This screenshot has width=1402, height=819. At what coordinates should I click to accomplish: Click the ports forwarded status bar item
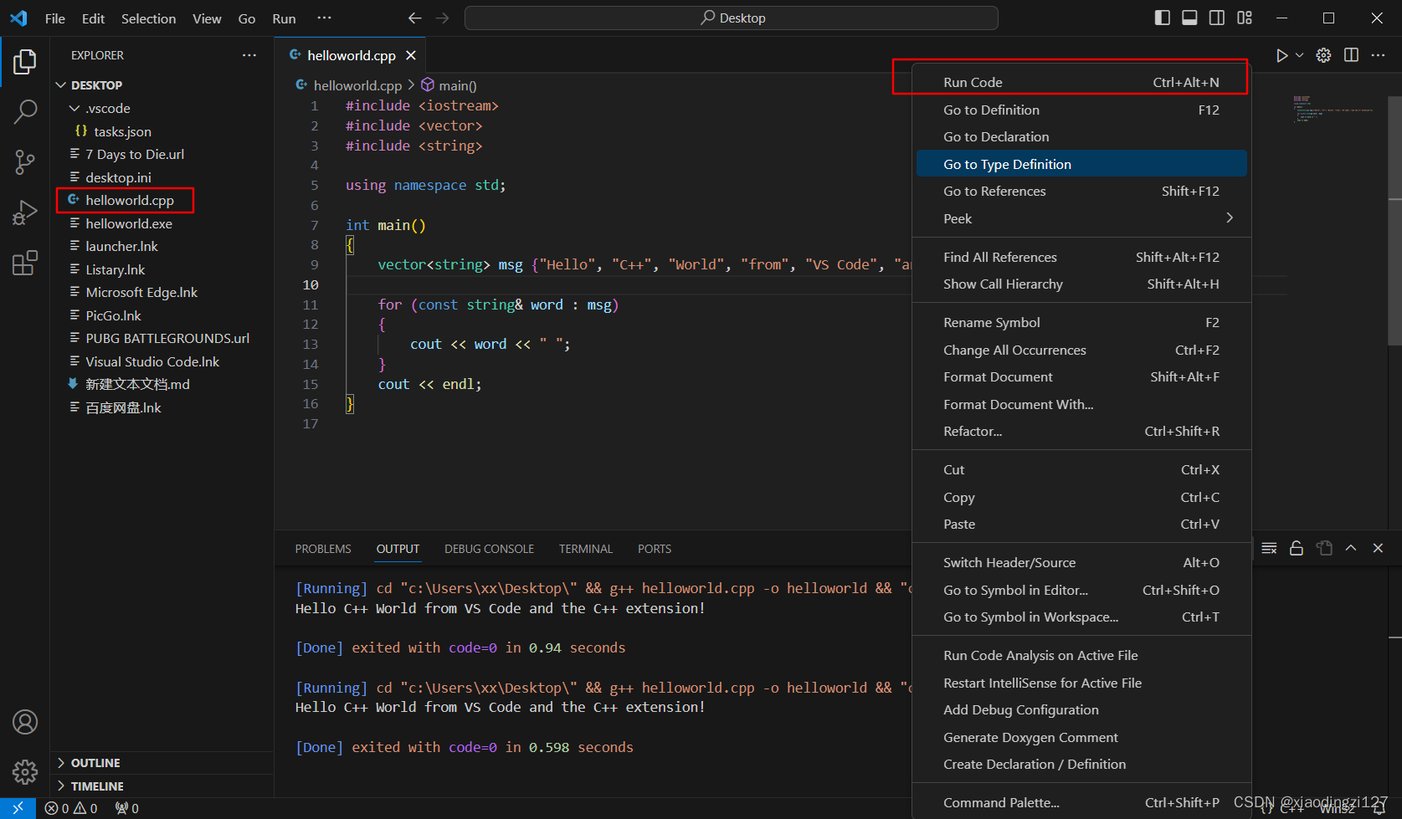[x=127, y=808]
